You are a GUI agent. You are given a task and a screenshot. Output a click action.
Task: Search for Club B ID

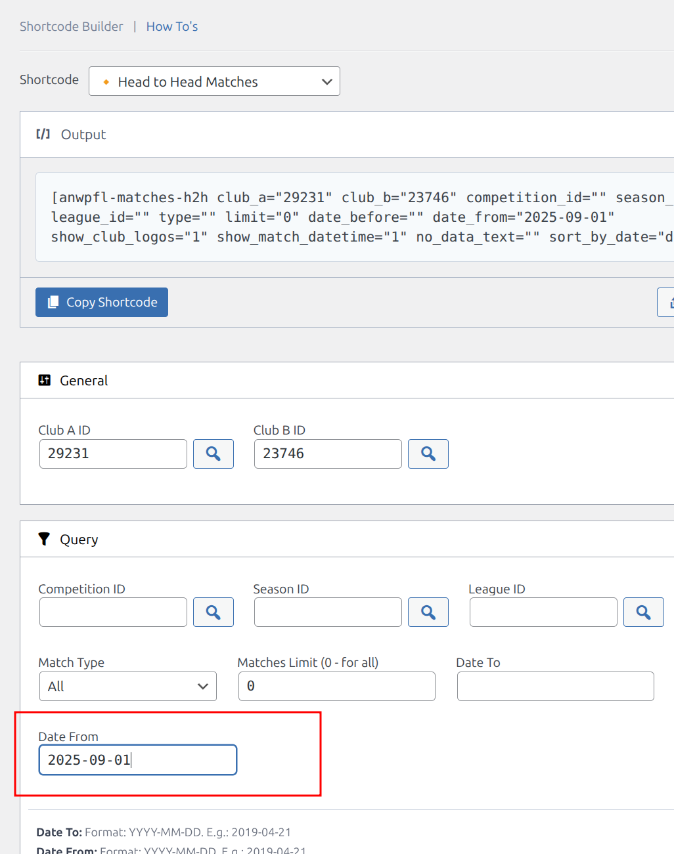tap(428, 454)
